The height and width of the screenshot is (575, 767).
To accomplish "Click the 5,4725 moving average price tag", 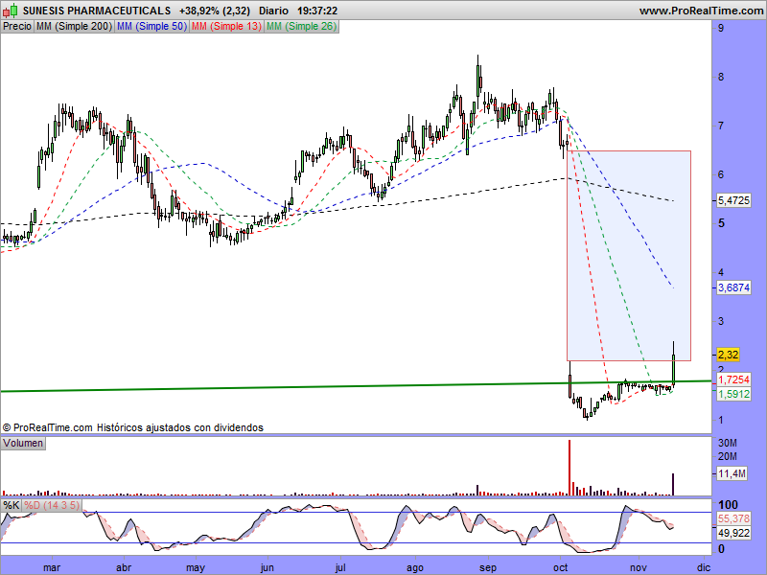I will (x=733, y=200).
